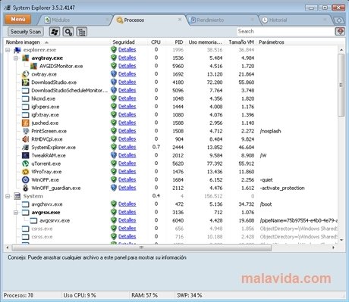Collapse the explorer.exe tree node
This screenshot has height=302, width=349.
(x=8, y=50)
